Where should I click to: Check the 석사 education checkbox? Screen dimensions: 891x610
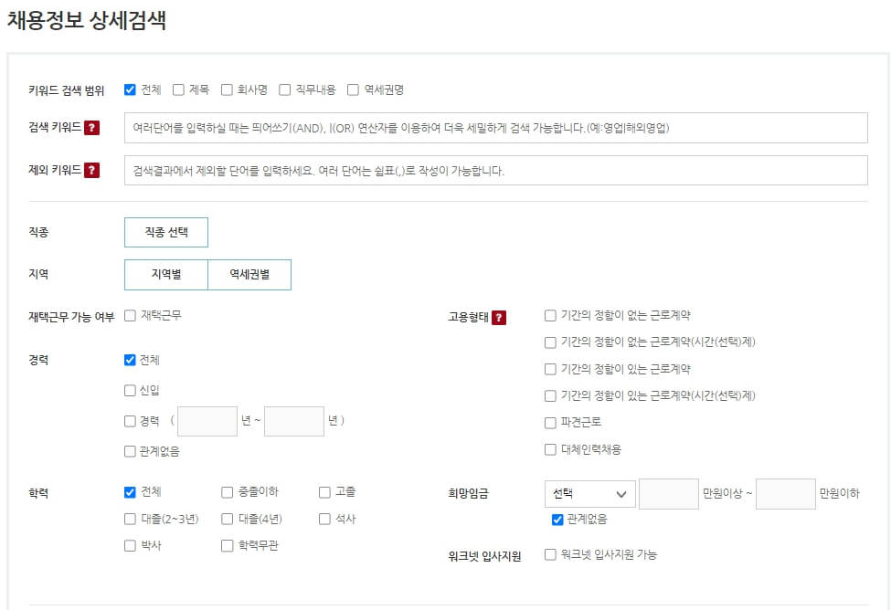323,519
